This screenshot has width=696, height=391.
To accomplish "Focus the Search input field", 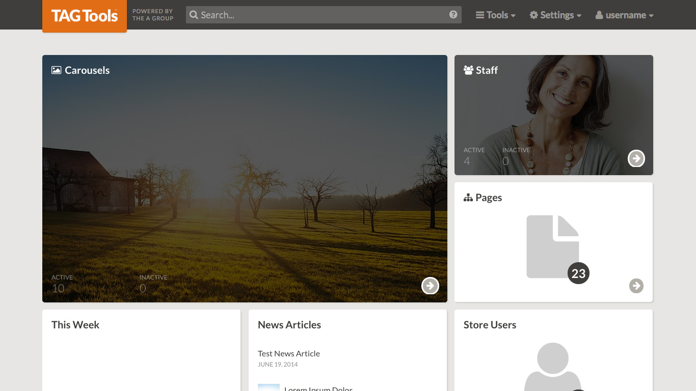I will point(324,15).
